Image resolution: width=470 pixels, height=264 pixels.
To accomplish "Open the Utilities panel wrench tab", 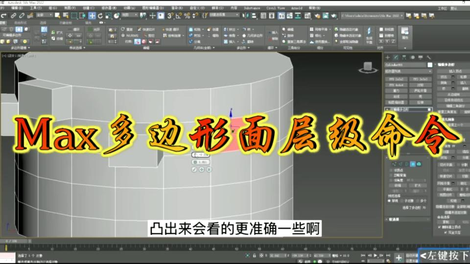I will [429, 57].
